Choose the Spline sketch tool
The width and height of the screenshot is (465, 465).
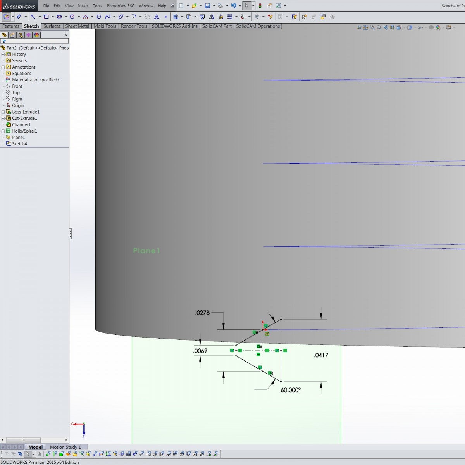(108, 17)
